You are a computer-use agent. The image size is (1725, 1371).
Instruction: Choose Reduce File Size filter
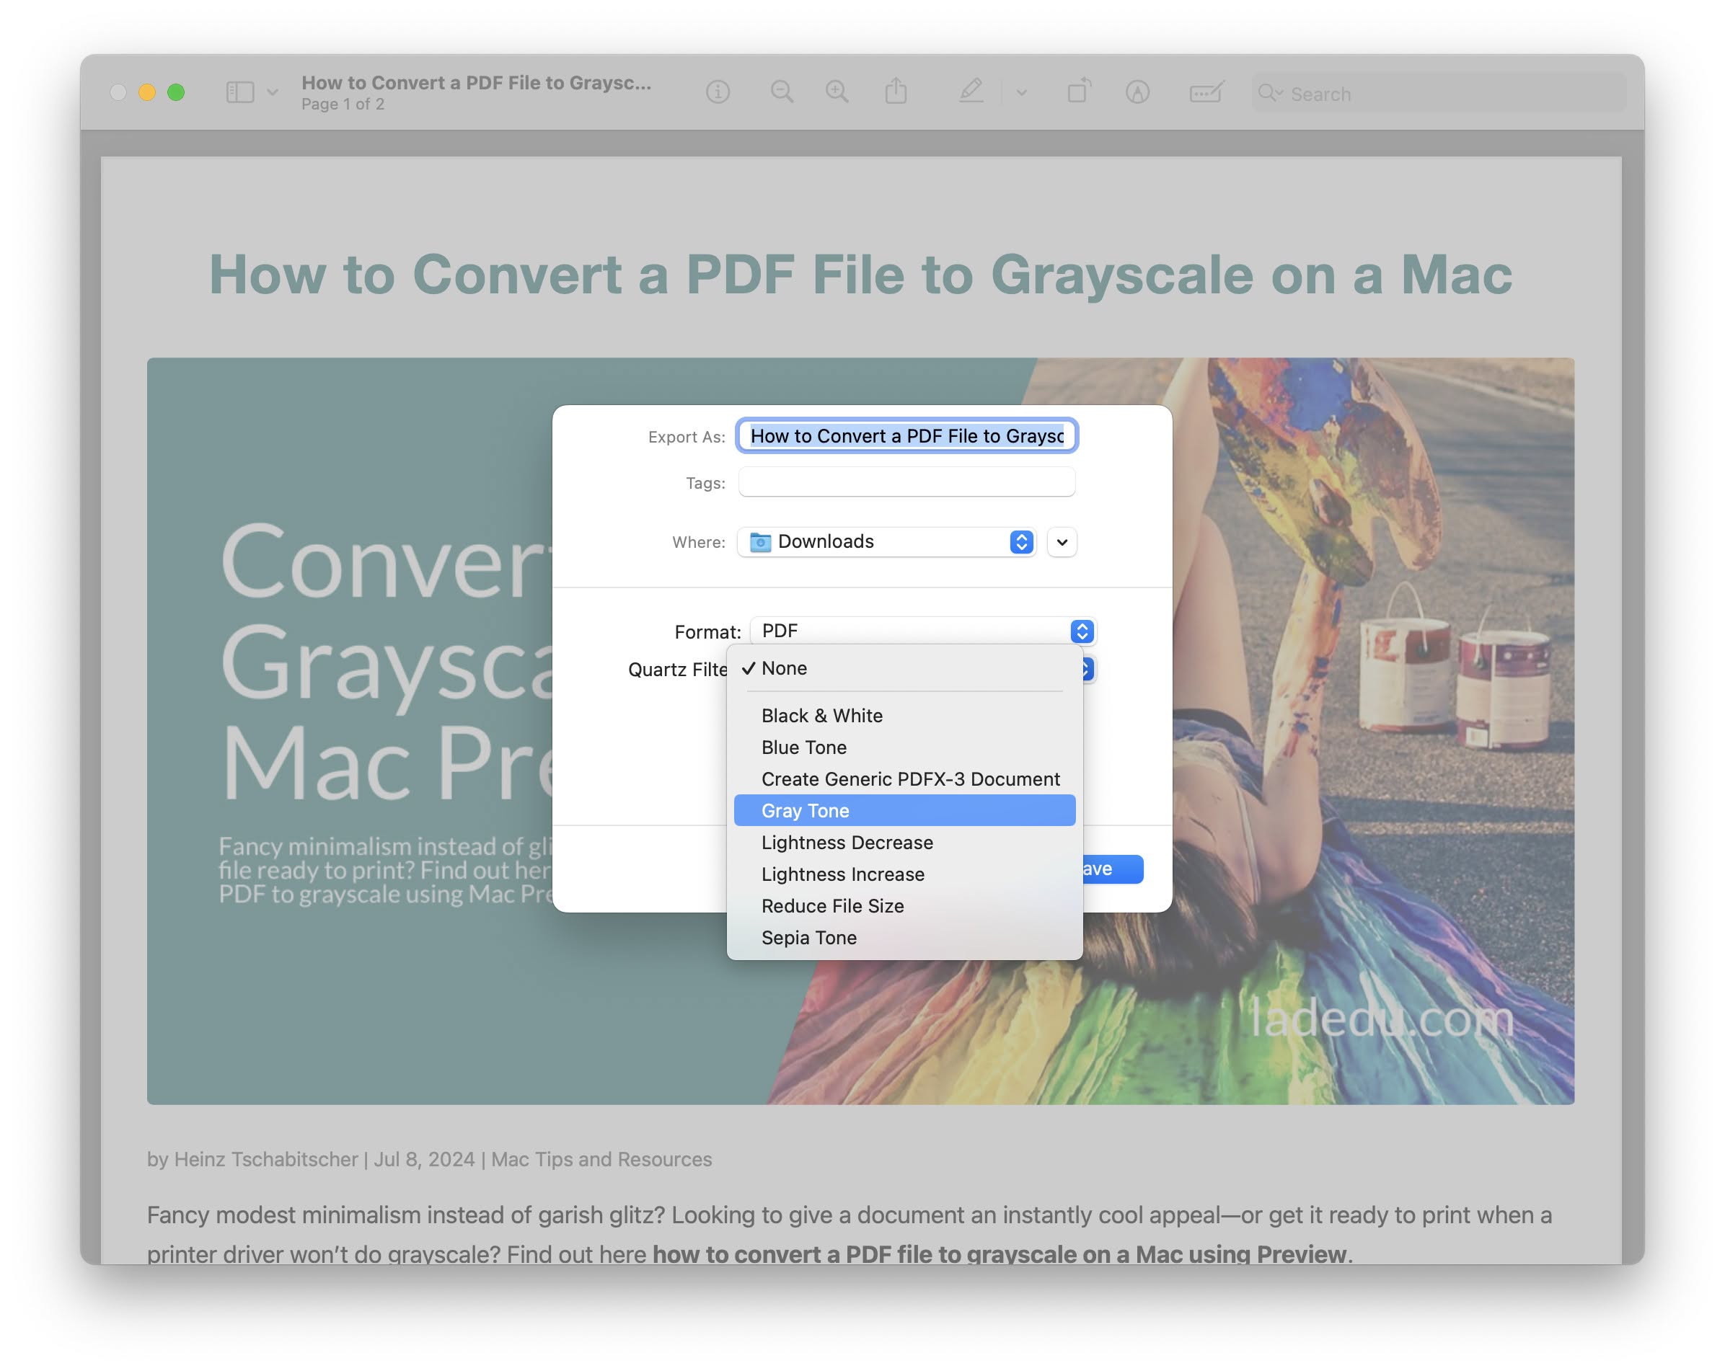click(x=905, y=905)
